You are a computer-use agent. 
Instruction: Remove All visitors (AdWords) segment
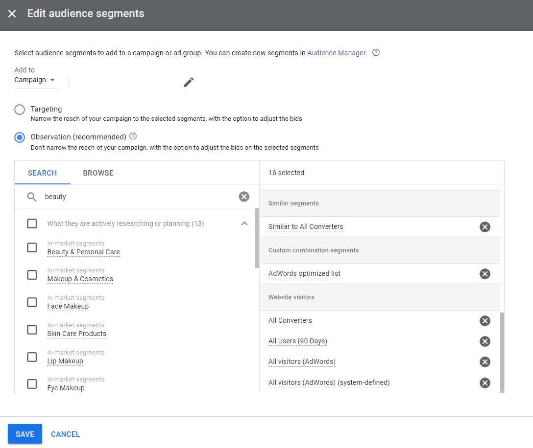point(485,362)
